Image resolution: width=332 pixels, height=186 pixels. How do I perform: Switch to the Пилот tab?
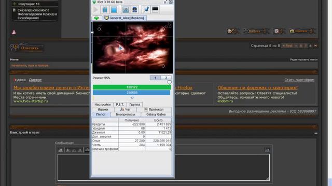[x=101, y=114]
